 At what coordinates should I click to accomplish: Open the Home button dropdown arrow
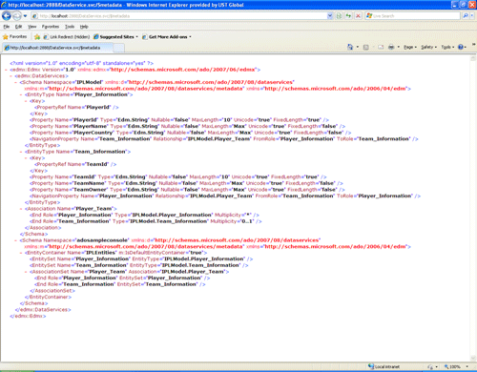(x=358, y=47)
